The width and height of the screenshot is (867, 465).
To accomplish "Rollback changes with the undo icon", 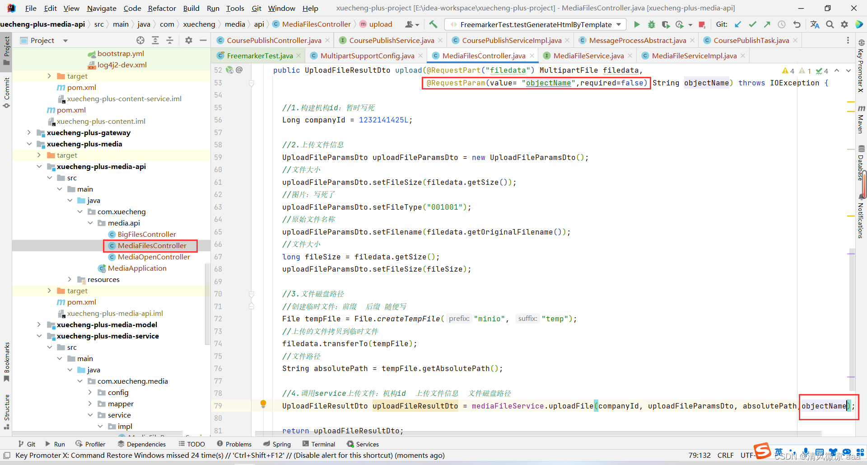I will (x=797, y=24).
